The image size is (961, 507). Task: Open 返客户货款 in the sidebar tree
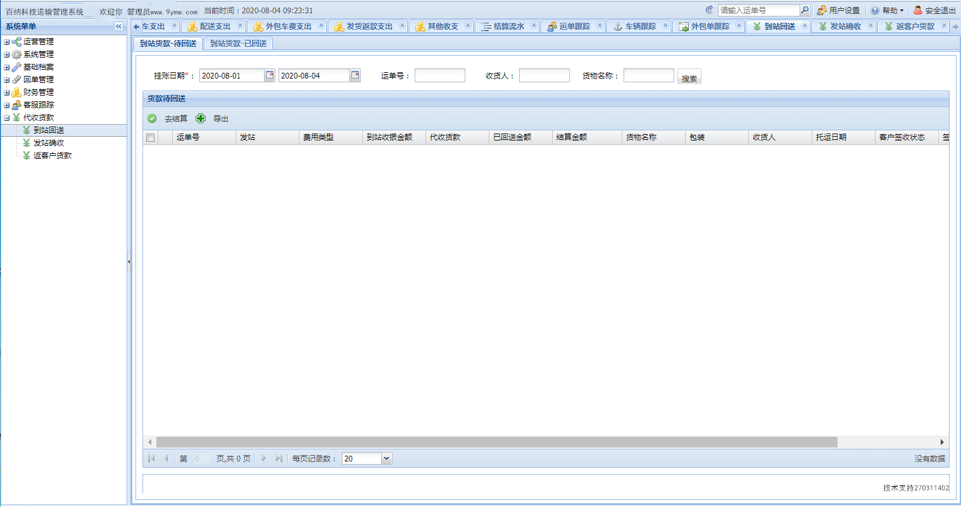52,156
